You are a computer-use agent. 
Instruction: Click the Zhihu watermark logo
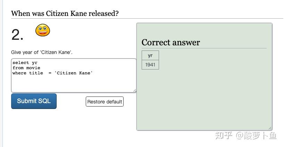point(224,135)
